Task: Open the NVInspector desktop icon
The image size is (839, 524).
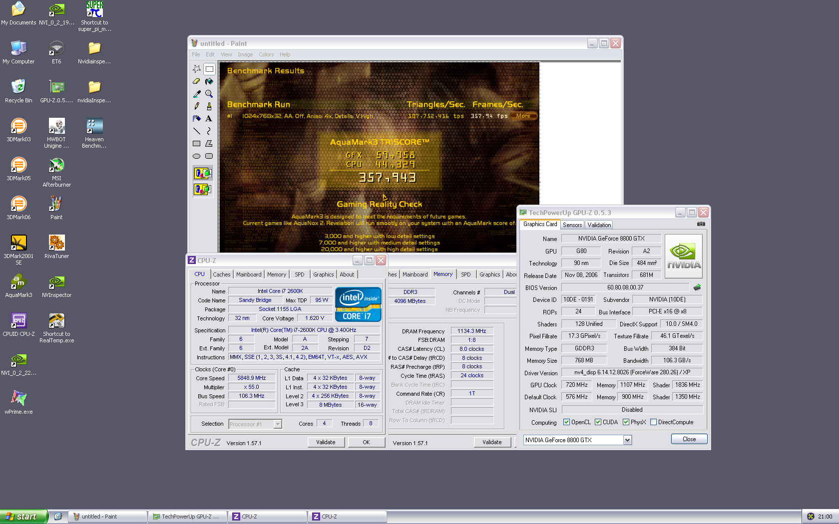Action: pos(56,287)
